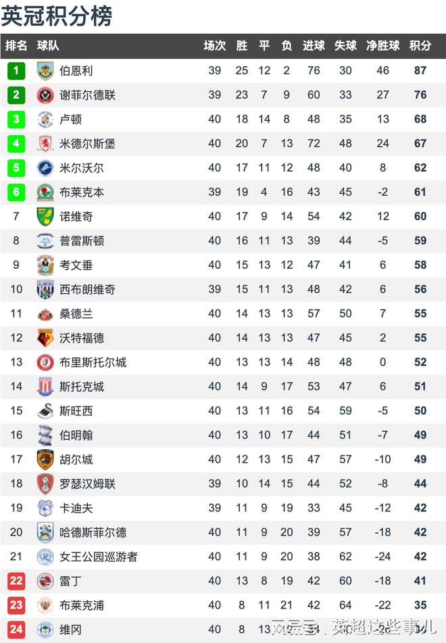Click the 场次 matches played column header
This screenshot has height=643, width=446.
[x=215, y=45]
